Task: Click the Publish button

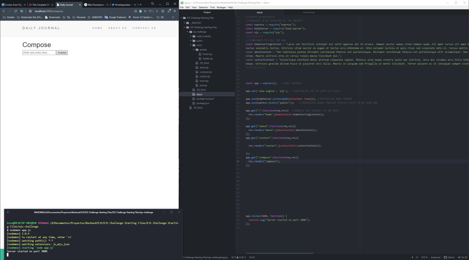Action: click(62, 52)
